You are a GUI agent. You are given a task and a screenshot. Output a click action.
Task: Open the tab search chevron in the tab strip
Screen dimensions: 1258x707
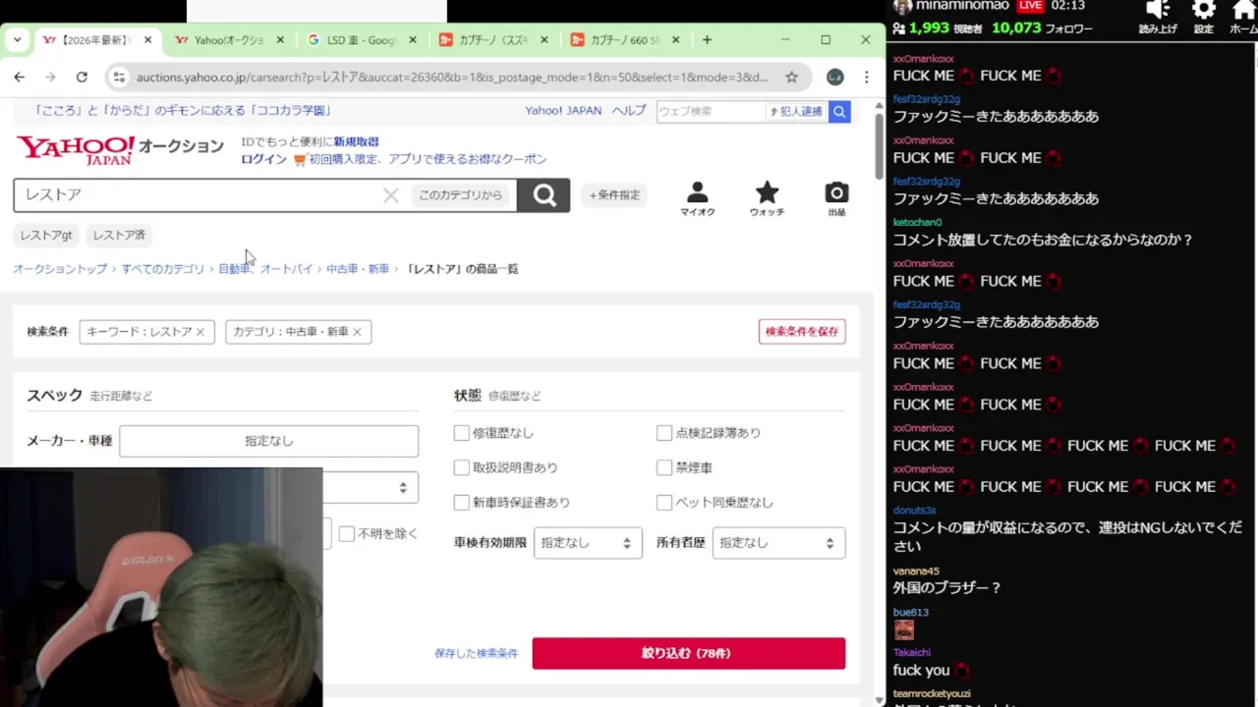[17, 40]
